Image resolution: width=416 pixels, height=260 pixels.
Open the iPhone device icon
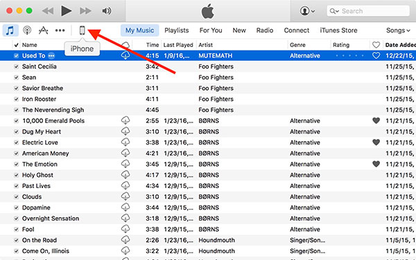(83, 30)
